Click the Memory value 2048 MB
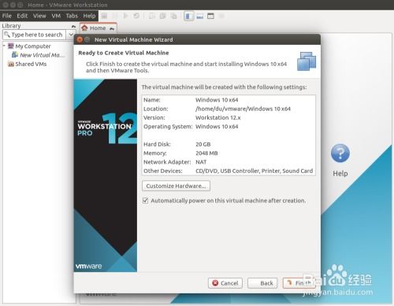 click(x=206, y=153)
